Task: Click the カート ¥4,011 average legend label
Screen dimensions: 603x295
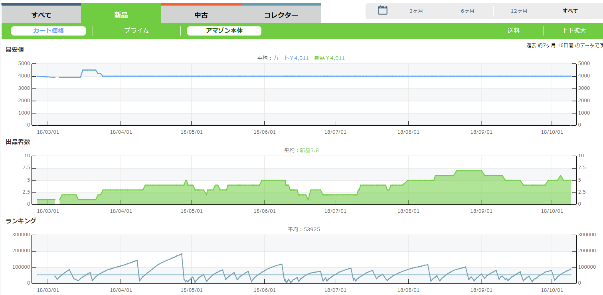Action: click(291, 58)
